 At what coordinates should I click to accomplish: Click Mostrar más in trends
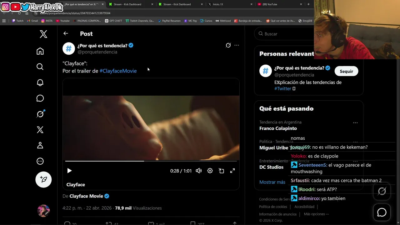click(272, 182)
